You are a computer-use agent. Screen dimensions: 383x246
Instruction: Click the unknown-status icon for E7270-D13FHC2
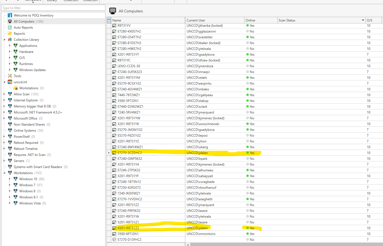click(x=114, y=239)
